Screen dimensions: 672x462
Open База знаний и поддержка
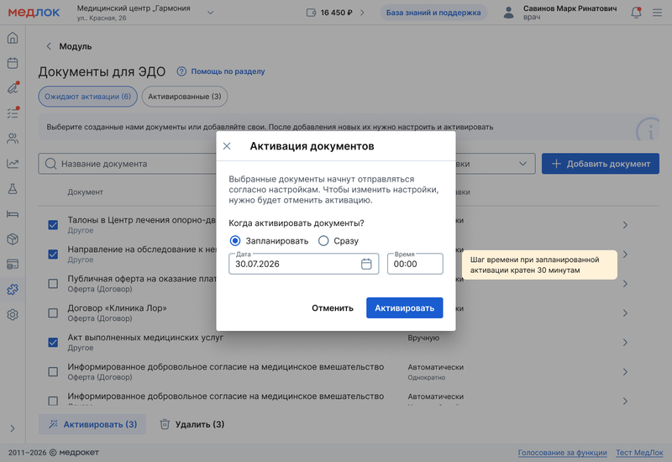point(433,13)
